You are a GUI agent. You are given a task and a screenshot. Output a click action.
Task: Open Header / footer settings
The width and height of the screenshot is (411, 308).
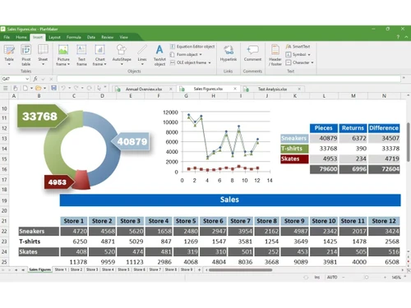[x=275, y=56]
